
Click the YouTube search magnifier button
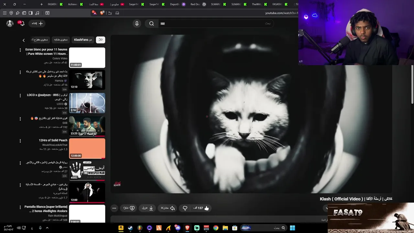(x=151, y=23)
